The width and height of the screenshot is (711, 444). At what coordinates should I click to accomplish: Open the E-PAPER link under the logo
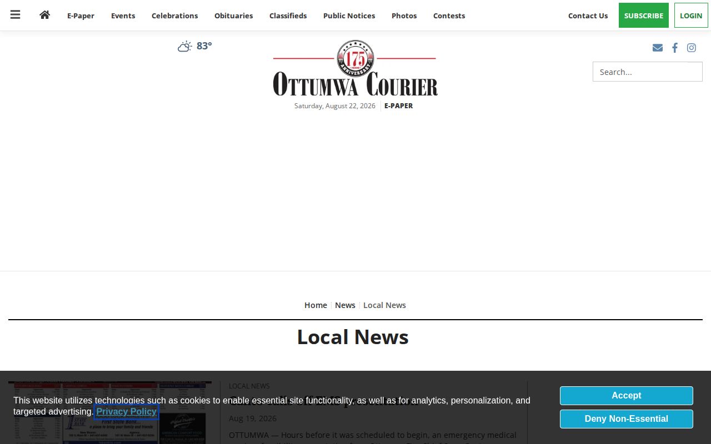398,105
